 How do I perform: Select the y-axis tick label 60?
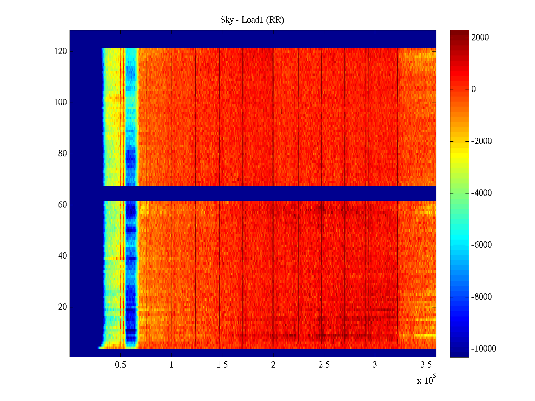[x=62, y=205]
